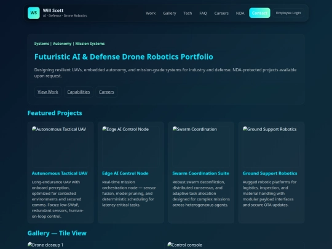This screenshot has width=332, height=249.
Task: Click the View Work link button
Action: coord(48,92)
